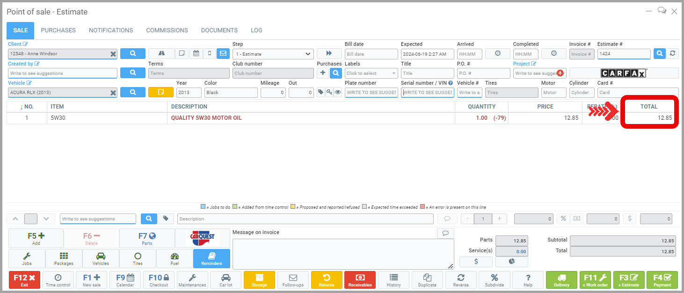Open the Fuel gauge button

[175, 258]
